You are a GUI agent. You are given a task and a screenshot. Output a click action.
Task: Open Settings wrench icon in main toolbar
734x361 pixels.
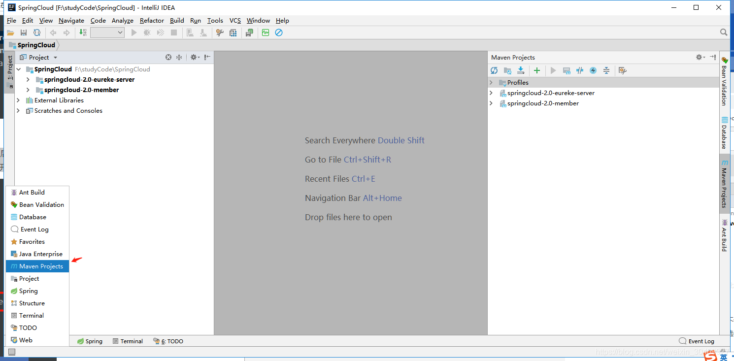pos(220,33)
